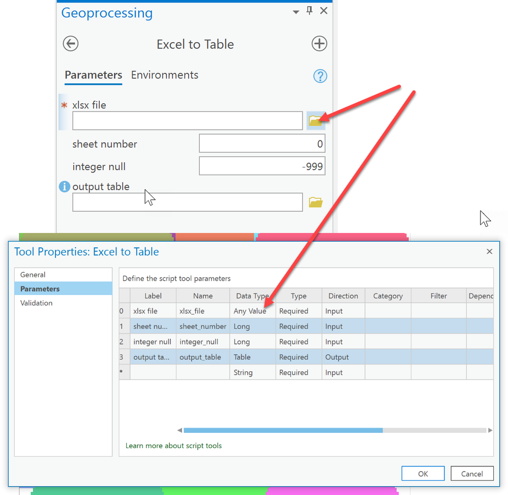Image resolution: width=508 pixels, height=495 pixels.
Task: Go back with the Geoprocessing back arrow
Action: tap(71, 43)
